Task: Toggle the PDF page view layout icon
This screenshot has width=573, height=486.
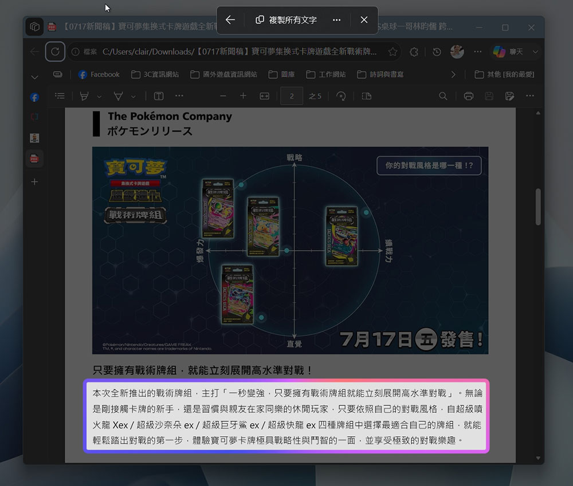Action: point(367,96)
